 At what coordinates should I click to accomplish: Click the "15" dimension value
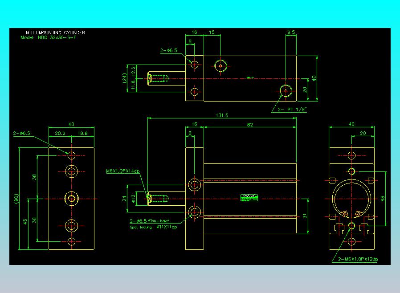pyautogui.click(x=212, y=32)
